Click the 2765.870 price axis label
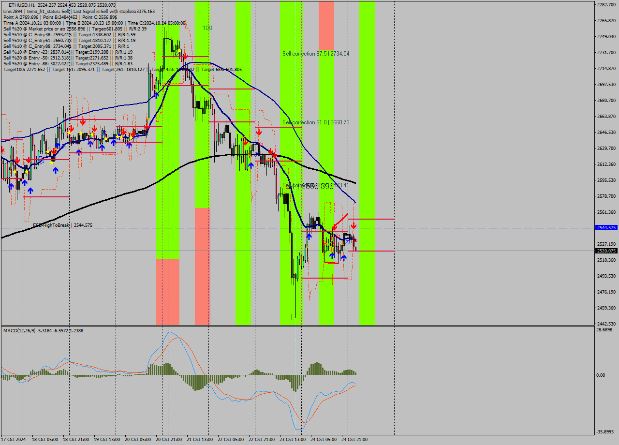This screenshot has height=445, width=619. point(606,20)
